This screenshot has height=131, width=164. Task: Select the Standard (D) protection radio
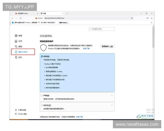(x=42, y=56)
